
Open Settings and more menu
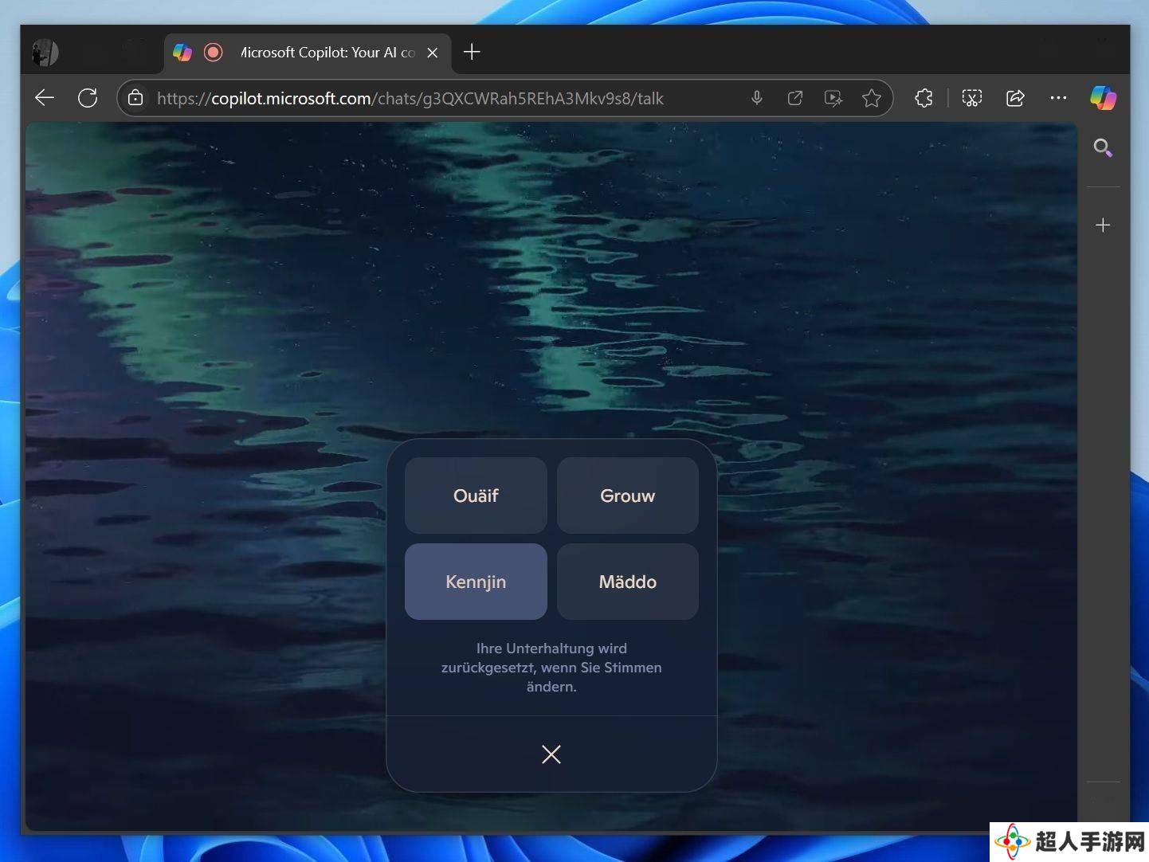click(x=1058, y=98)
